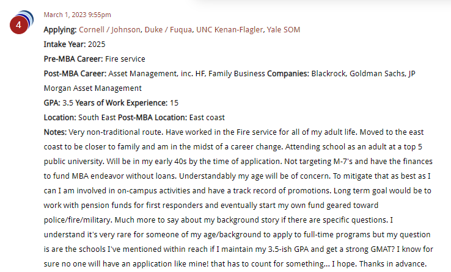The image size is (451, 272).
Task: Open the Duke / Fuqua school link
Action: pyautogui.click(x=168, y=29)
